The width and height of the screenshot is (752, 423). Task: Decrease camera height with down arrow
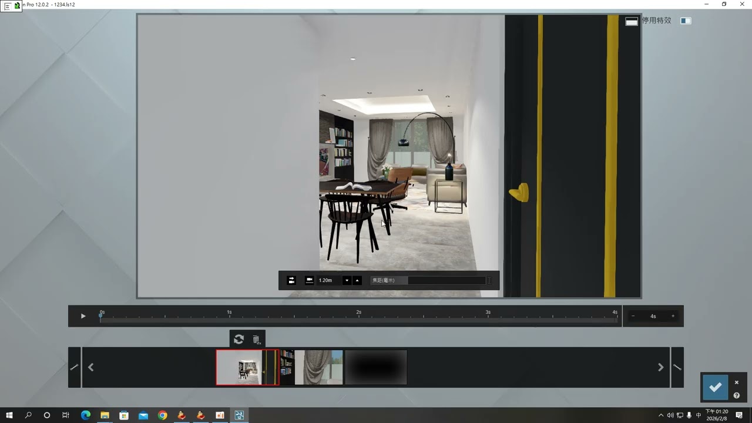click(x=347, y=280)
